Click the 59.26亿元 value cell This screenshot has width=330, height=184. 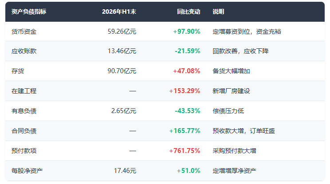pyautogui.click(x=122, y=31)
